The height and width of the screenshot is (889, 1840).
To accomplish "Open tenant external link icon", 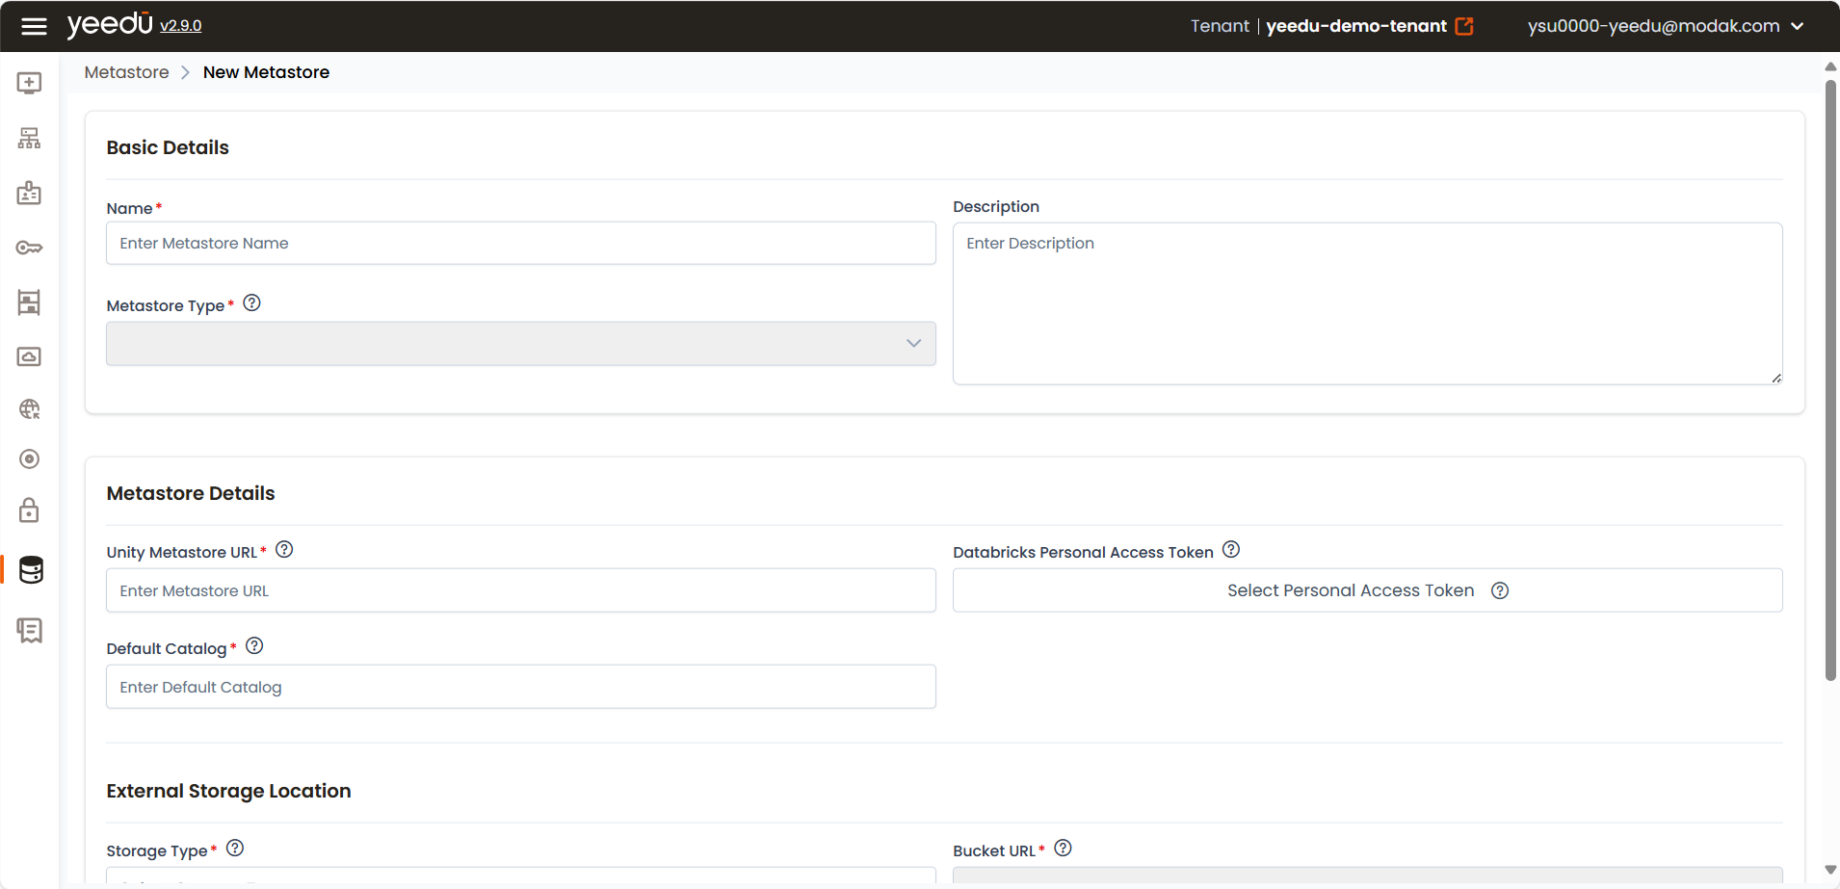I will click(1464, 26).
